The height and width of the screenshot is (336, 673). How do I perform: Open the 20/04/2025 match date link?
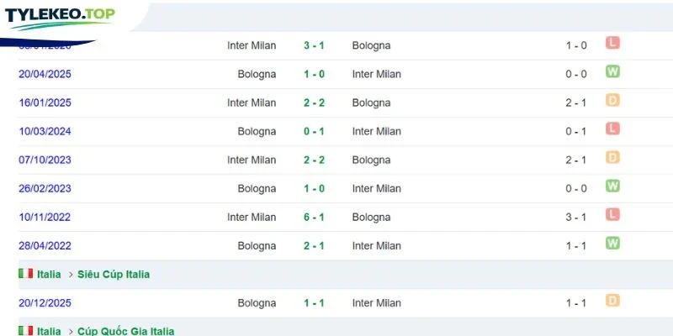[x=45, y=74]
